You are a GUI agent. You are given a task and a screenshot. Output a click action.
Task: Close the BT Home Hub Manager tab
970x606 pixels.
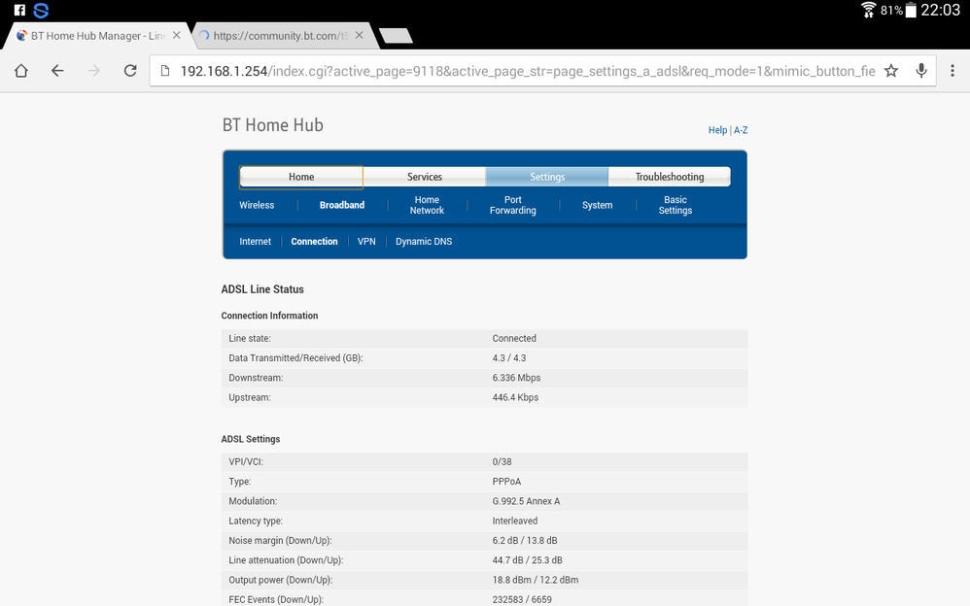tap(176, 35)
